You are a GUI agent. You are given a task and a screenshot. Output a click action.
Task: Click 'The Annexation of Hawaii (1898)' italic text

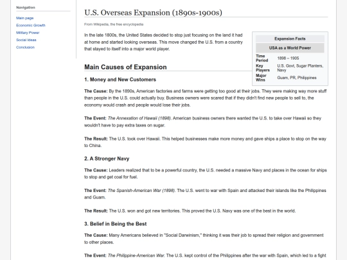pos(139,118)
